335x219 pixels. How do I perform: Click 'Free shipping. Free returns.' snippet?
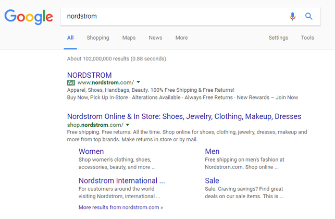[187, 136]
